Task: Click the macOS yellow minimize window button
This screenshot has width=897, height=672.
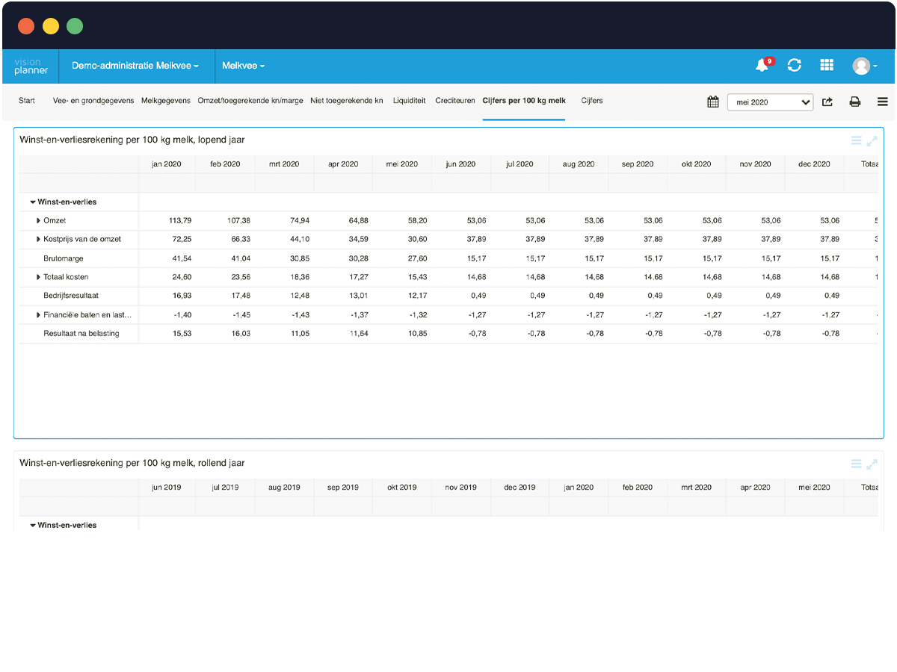Action: click(50, 26)
